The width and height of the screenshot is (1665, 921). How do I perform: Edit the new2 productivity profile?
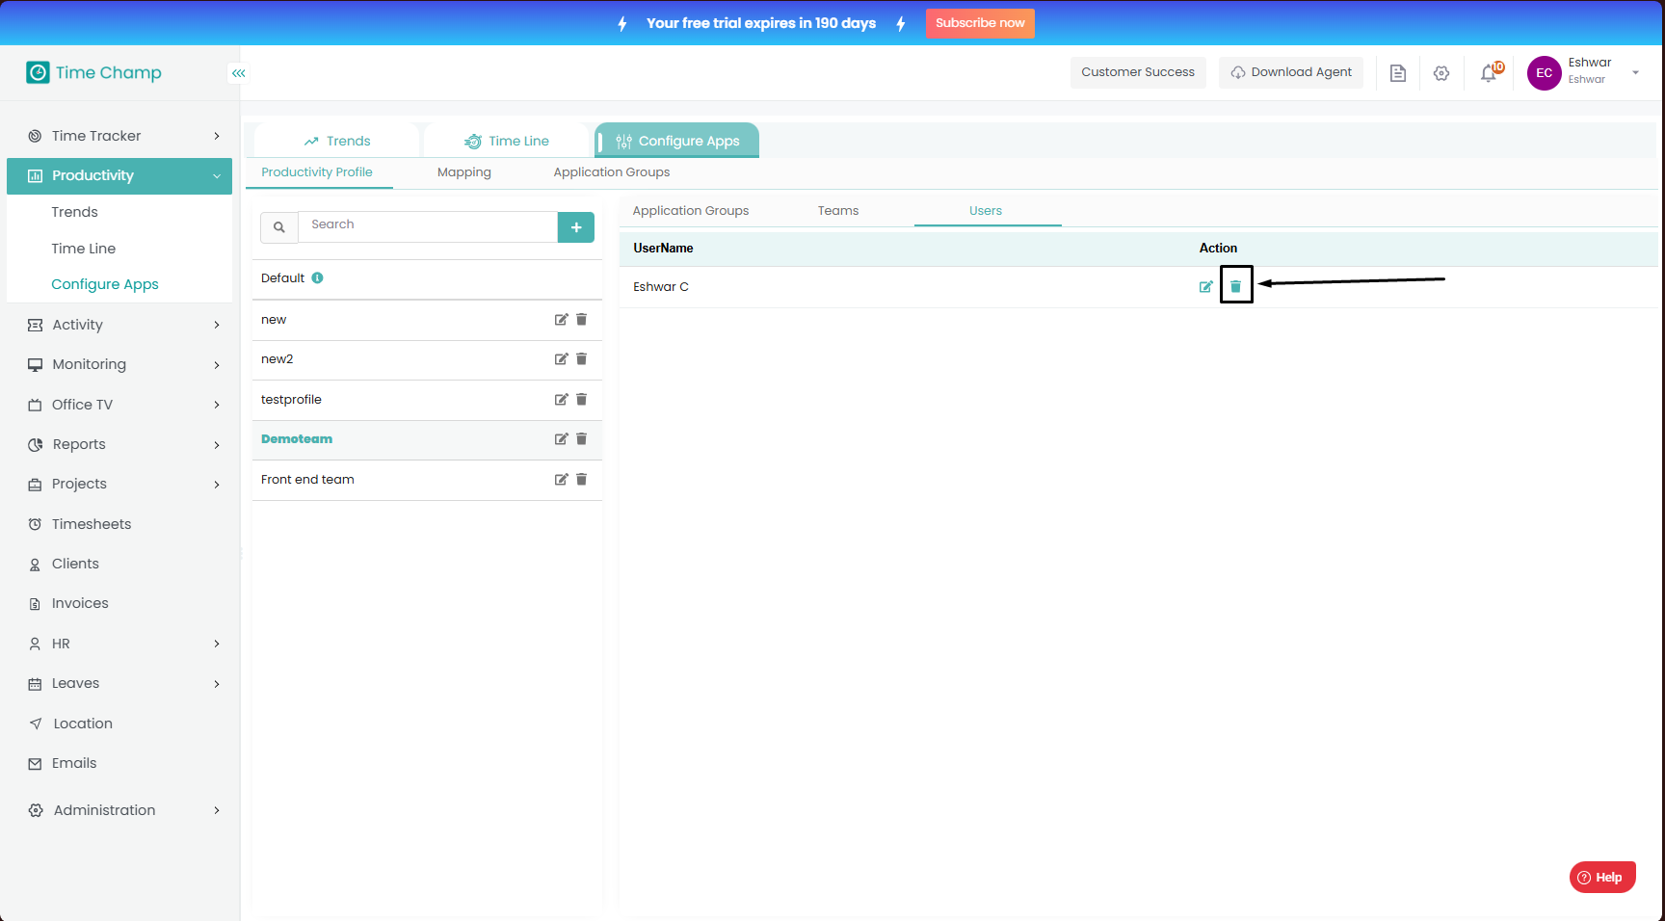pos(561,359)
